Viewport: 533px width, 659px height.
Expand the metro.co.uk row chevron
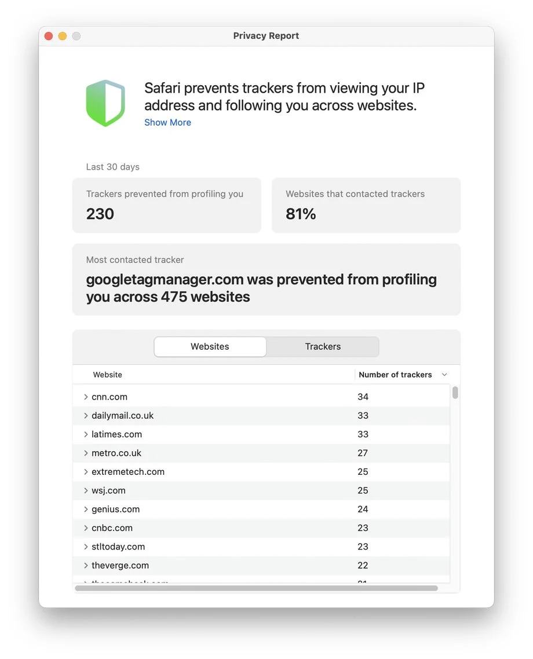86,453
